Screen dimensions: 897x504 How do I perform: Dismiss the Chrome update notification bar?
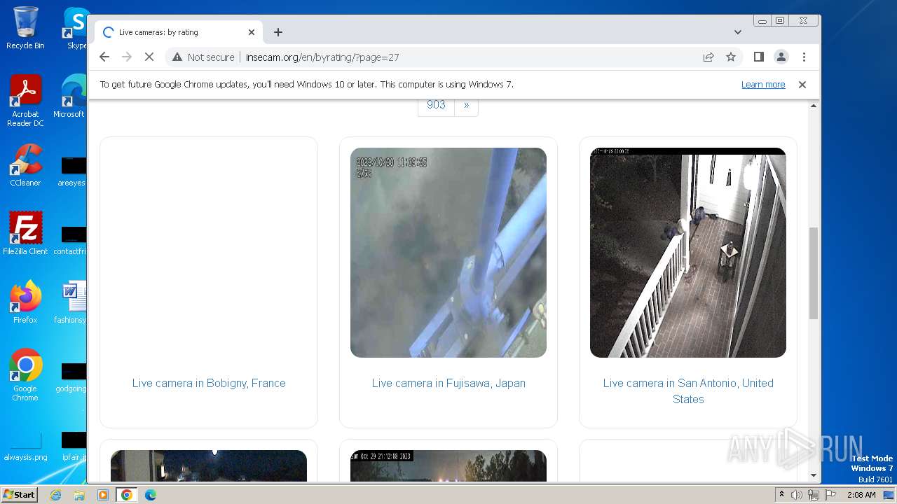pyautogui.click(x=802, y=85)
